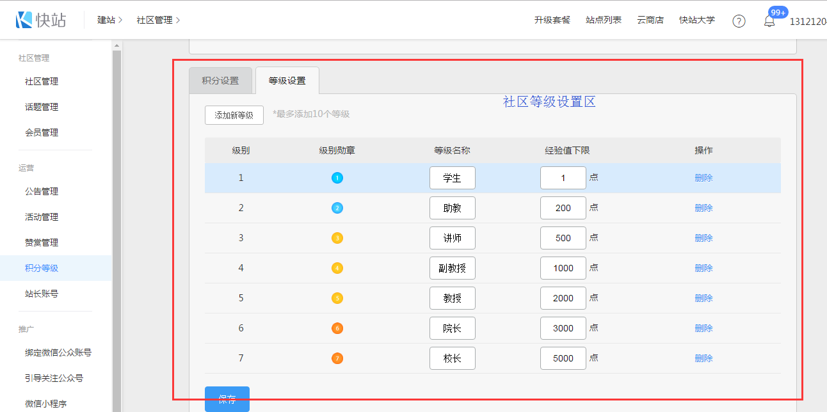Click the level 7 badge icon

point(337,358)
